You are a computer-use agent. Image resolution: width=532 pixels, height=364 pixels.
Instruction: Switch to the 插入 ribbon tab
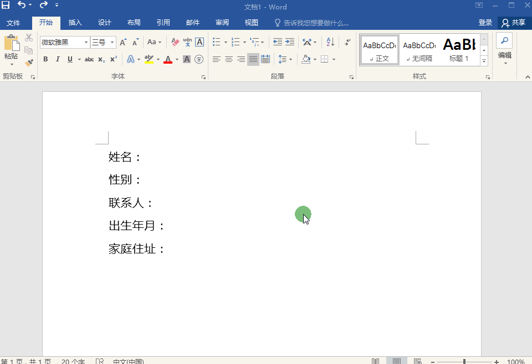(x=75, y=23)
